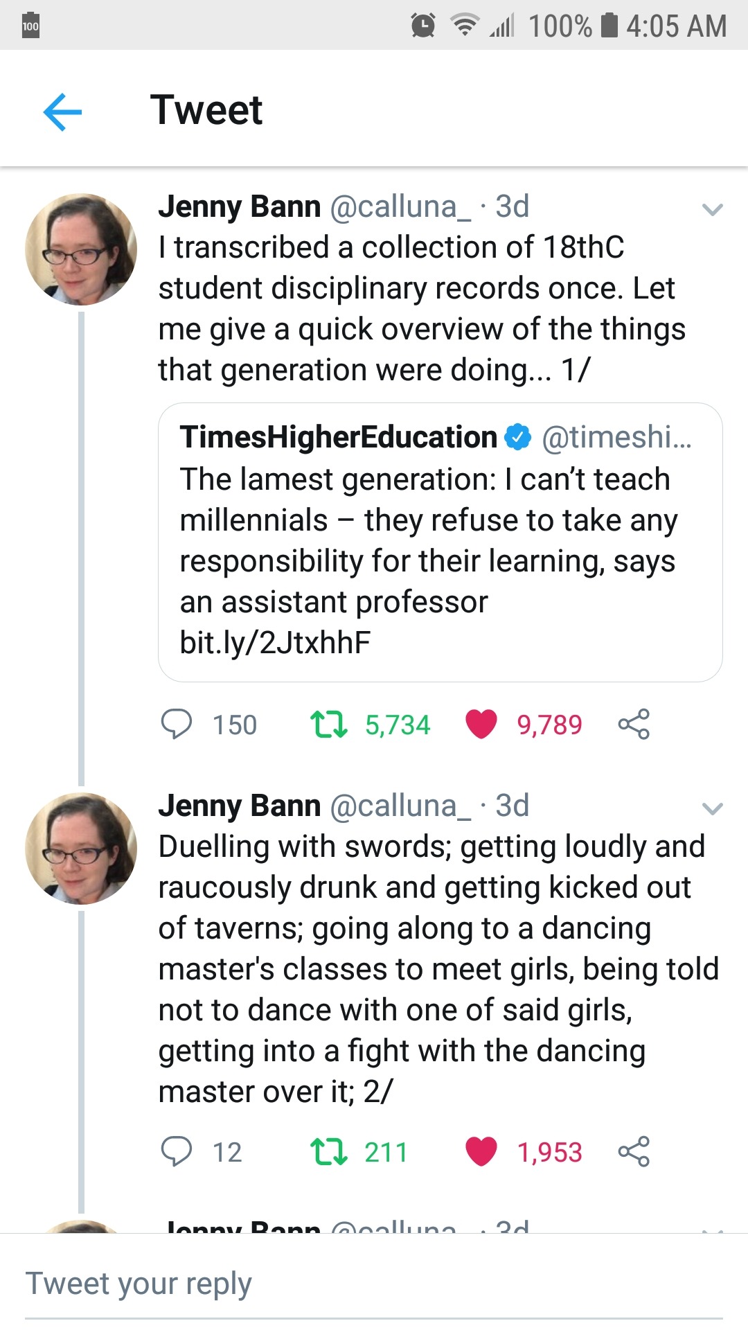Share the first tweet about 18thC records
The width and height of the screenshot is (748, 1330).
[x=634, y=724]
